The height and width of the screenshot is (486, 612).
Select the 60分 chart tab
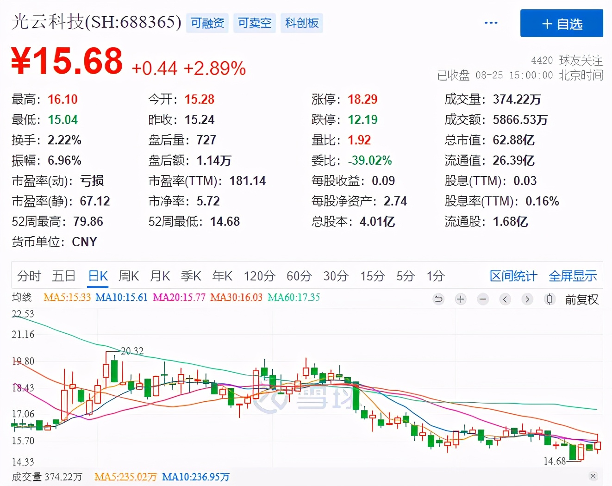(x=299, y=276)
